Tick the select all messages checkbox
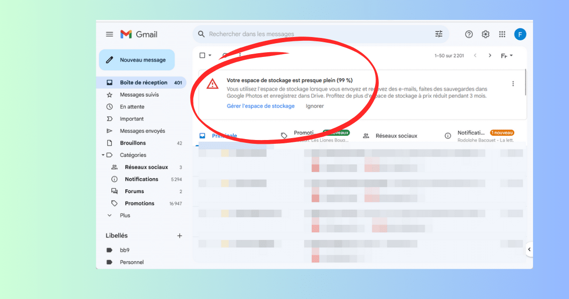The width and height of the screenshot is (569, 299). [202, 56]
